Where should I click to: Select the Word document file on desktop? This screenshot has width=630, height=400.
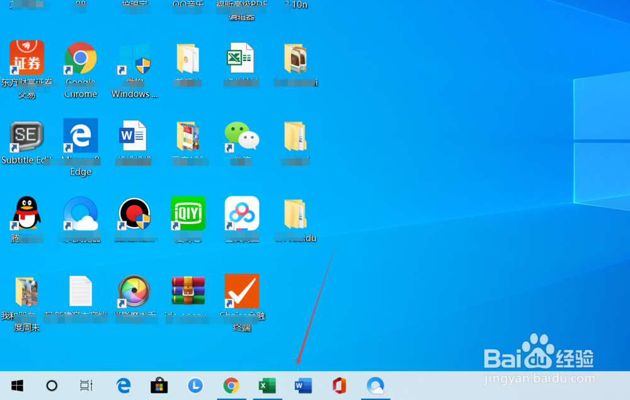[x=133, y=135]
